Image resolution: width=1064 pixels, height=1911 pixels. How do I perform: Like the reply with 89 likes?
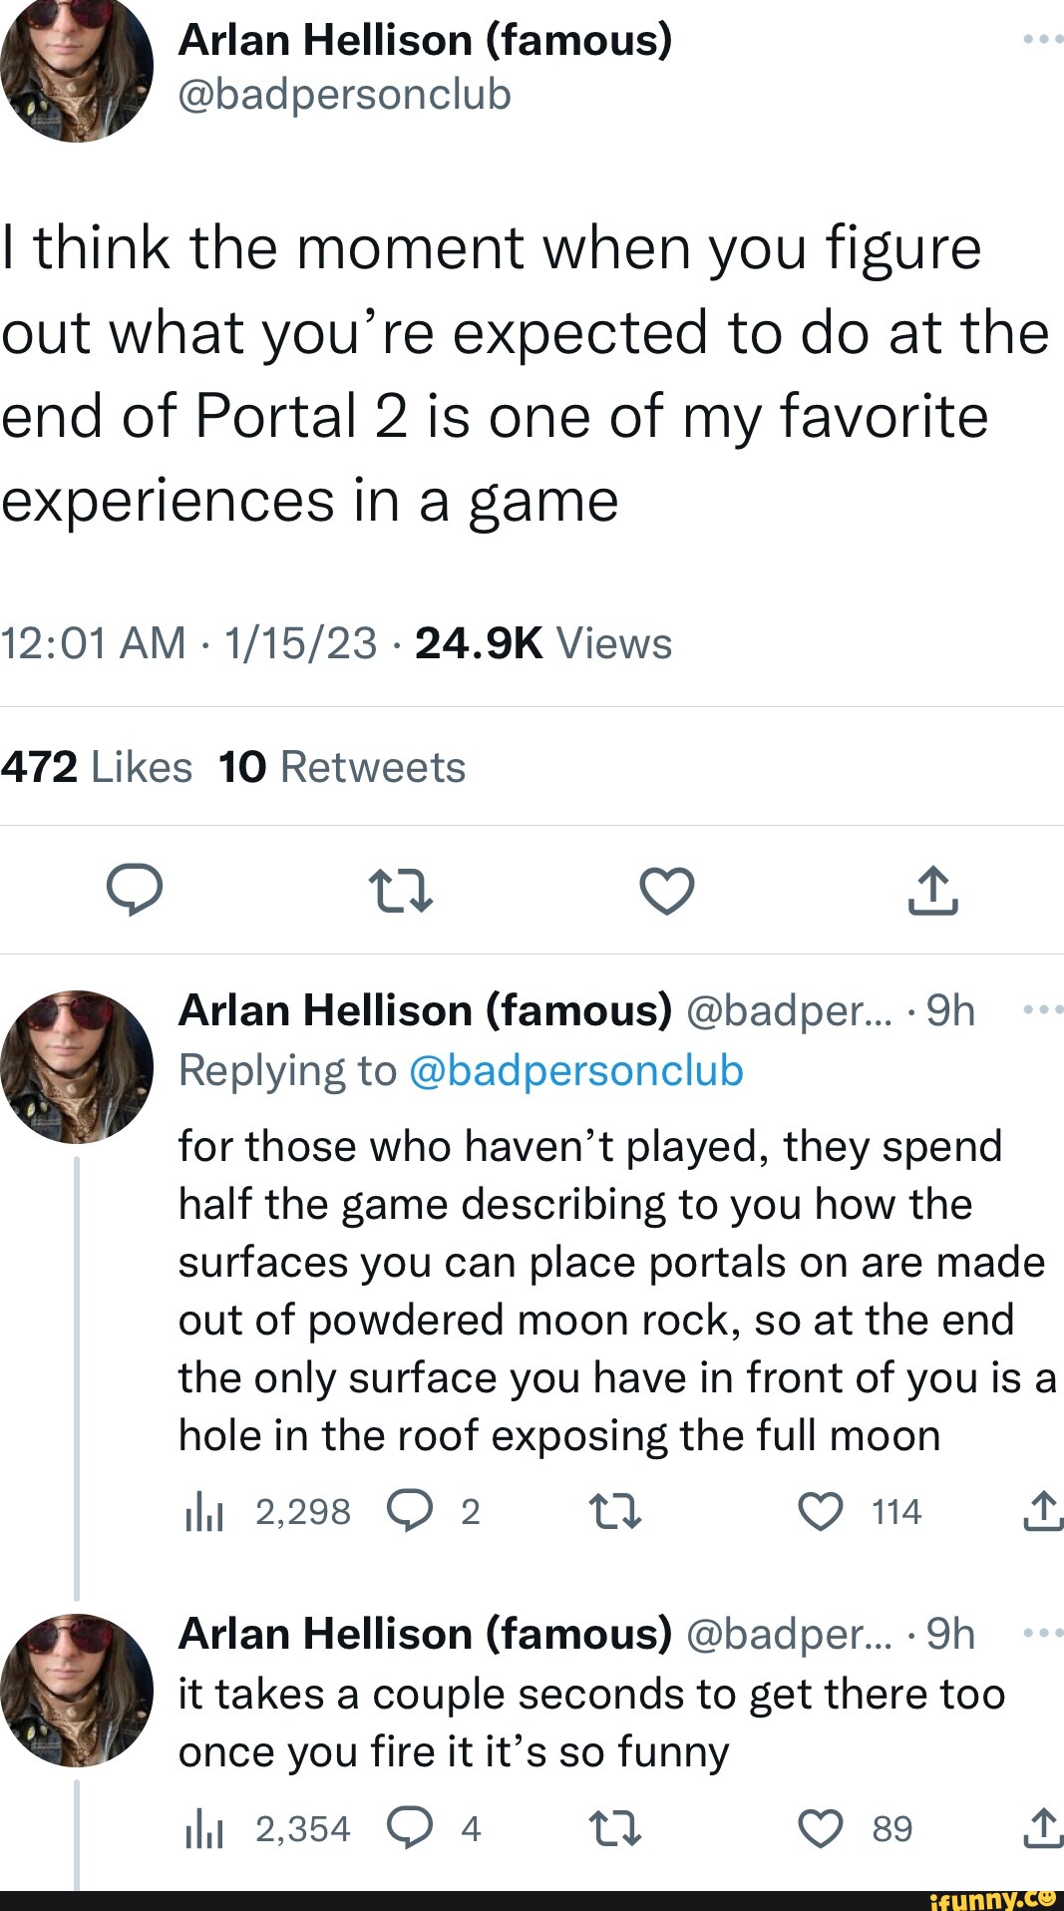pos(821,1828)
